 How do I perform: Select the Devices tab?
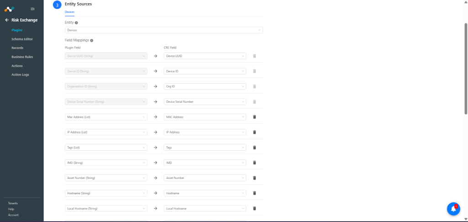[69, 12]
